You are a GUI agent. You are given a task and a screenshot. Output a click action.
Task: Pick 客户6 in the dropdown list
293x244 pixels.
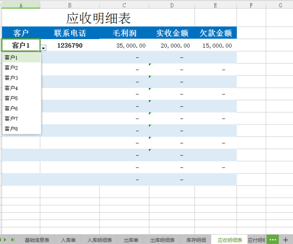(x=22, y=108)
